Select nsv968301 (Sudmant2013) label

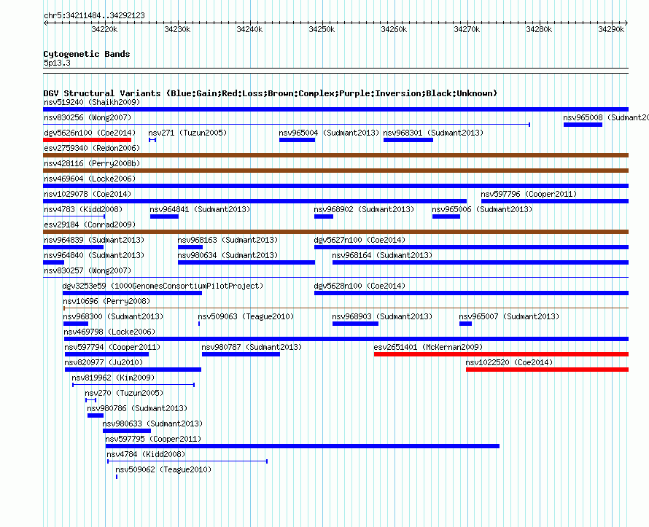coord(433,133)
